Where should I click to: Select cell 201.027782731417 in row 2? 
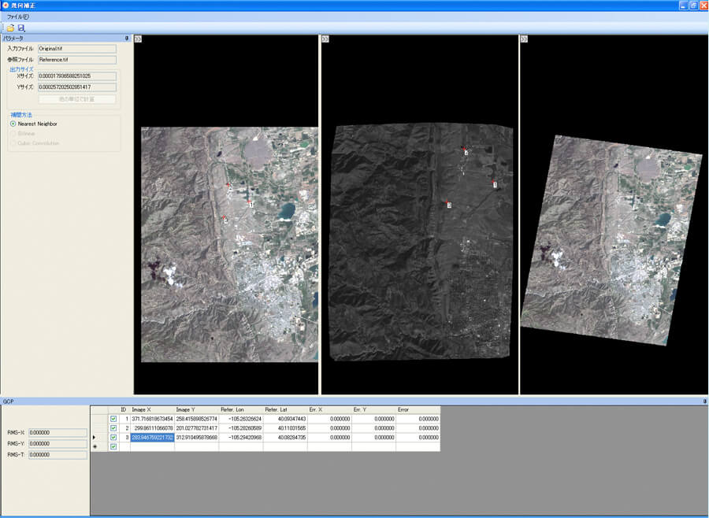click(x=197, y=428)
